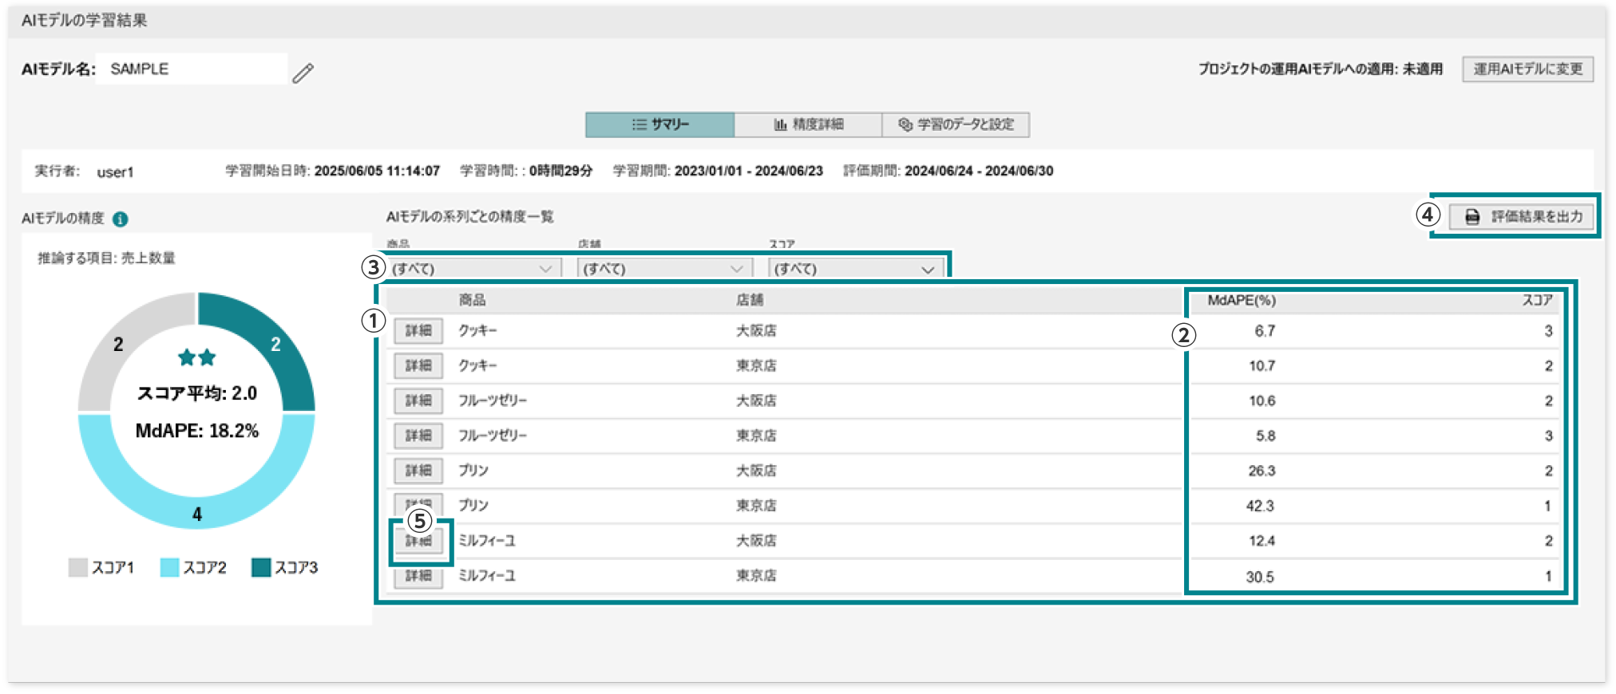Viewport: 1616px width, 694px height.
Task: Click the bar chart icon on 精度詳細 tab
Action: (780, 124)
